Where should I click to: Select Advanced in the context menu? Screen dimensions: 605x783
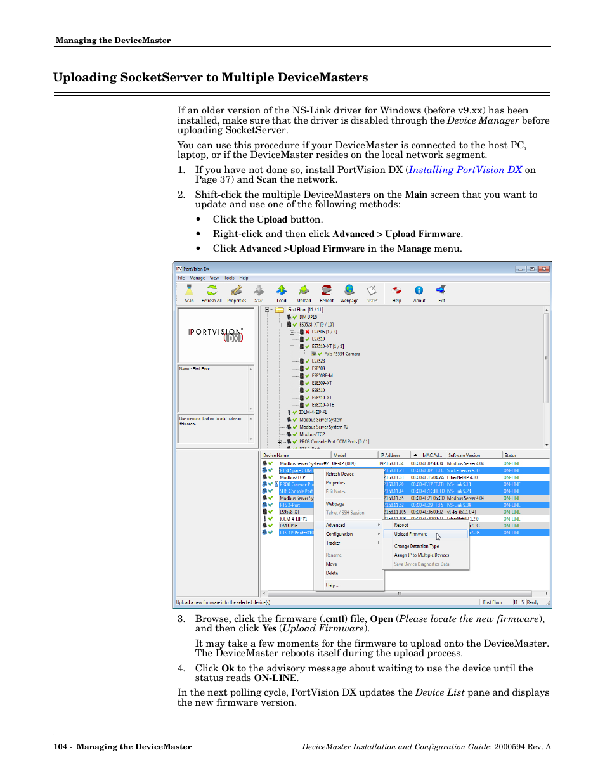pyautogui.click(x=349, y=525)
